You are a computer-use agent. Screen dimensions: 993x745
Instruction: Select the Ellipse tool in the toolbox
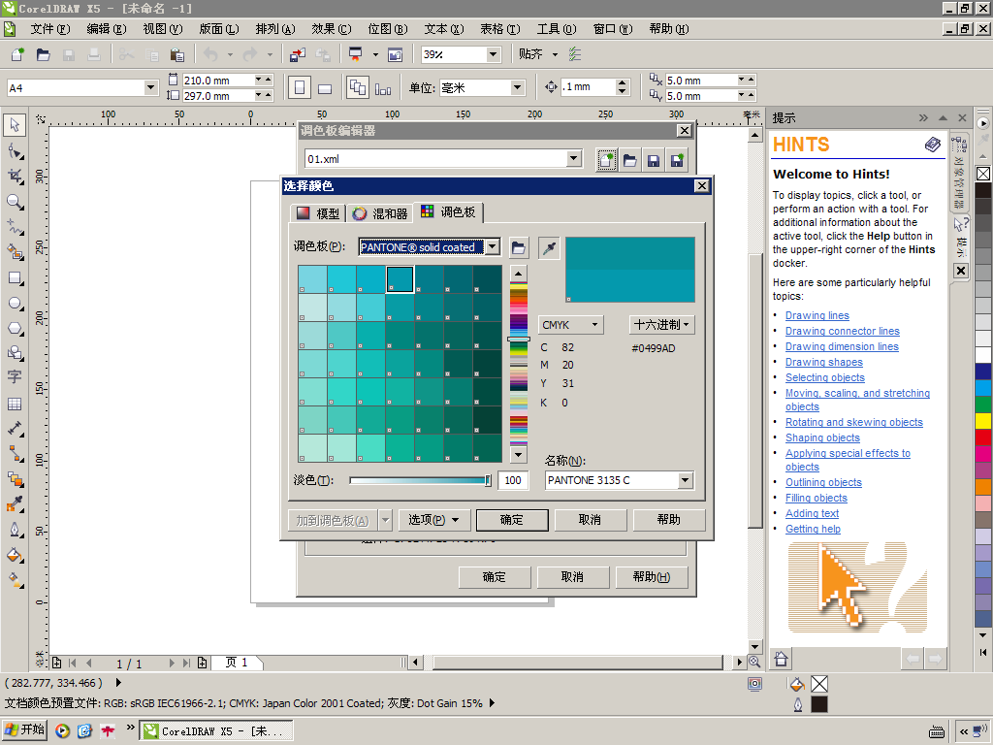(15, 304)
